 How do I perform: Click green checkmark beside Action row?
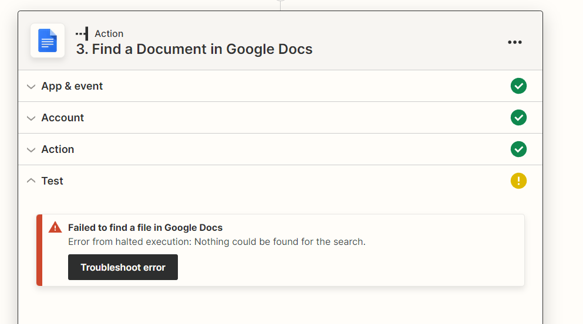pyautogui.click(x=518, y=149)
